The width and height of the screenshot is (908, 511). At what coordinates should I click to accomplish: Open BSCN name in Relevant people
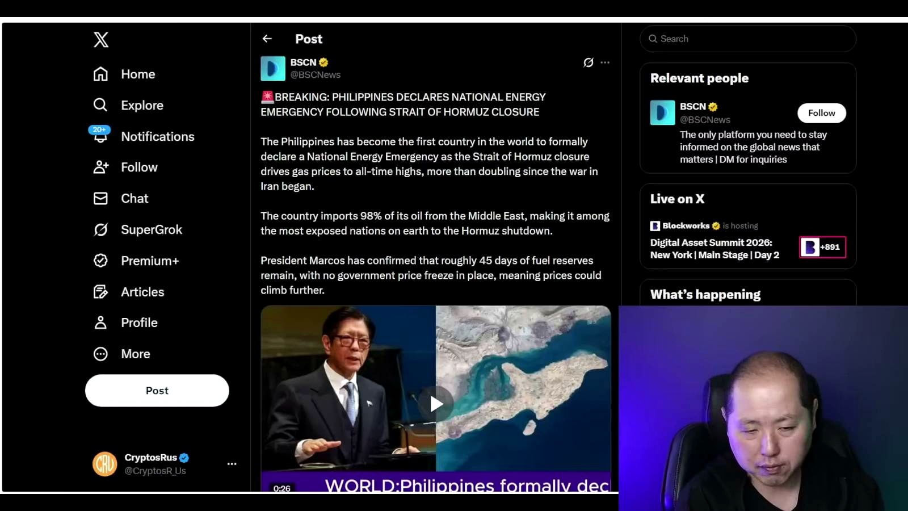point(693,106)
